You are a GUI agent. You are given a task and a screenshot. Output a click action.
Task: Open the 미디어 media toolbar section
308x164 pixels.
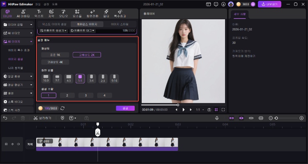(7, 14)
